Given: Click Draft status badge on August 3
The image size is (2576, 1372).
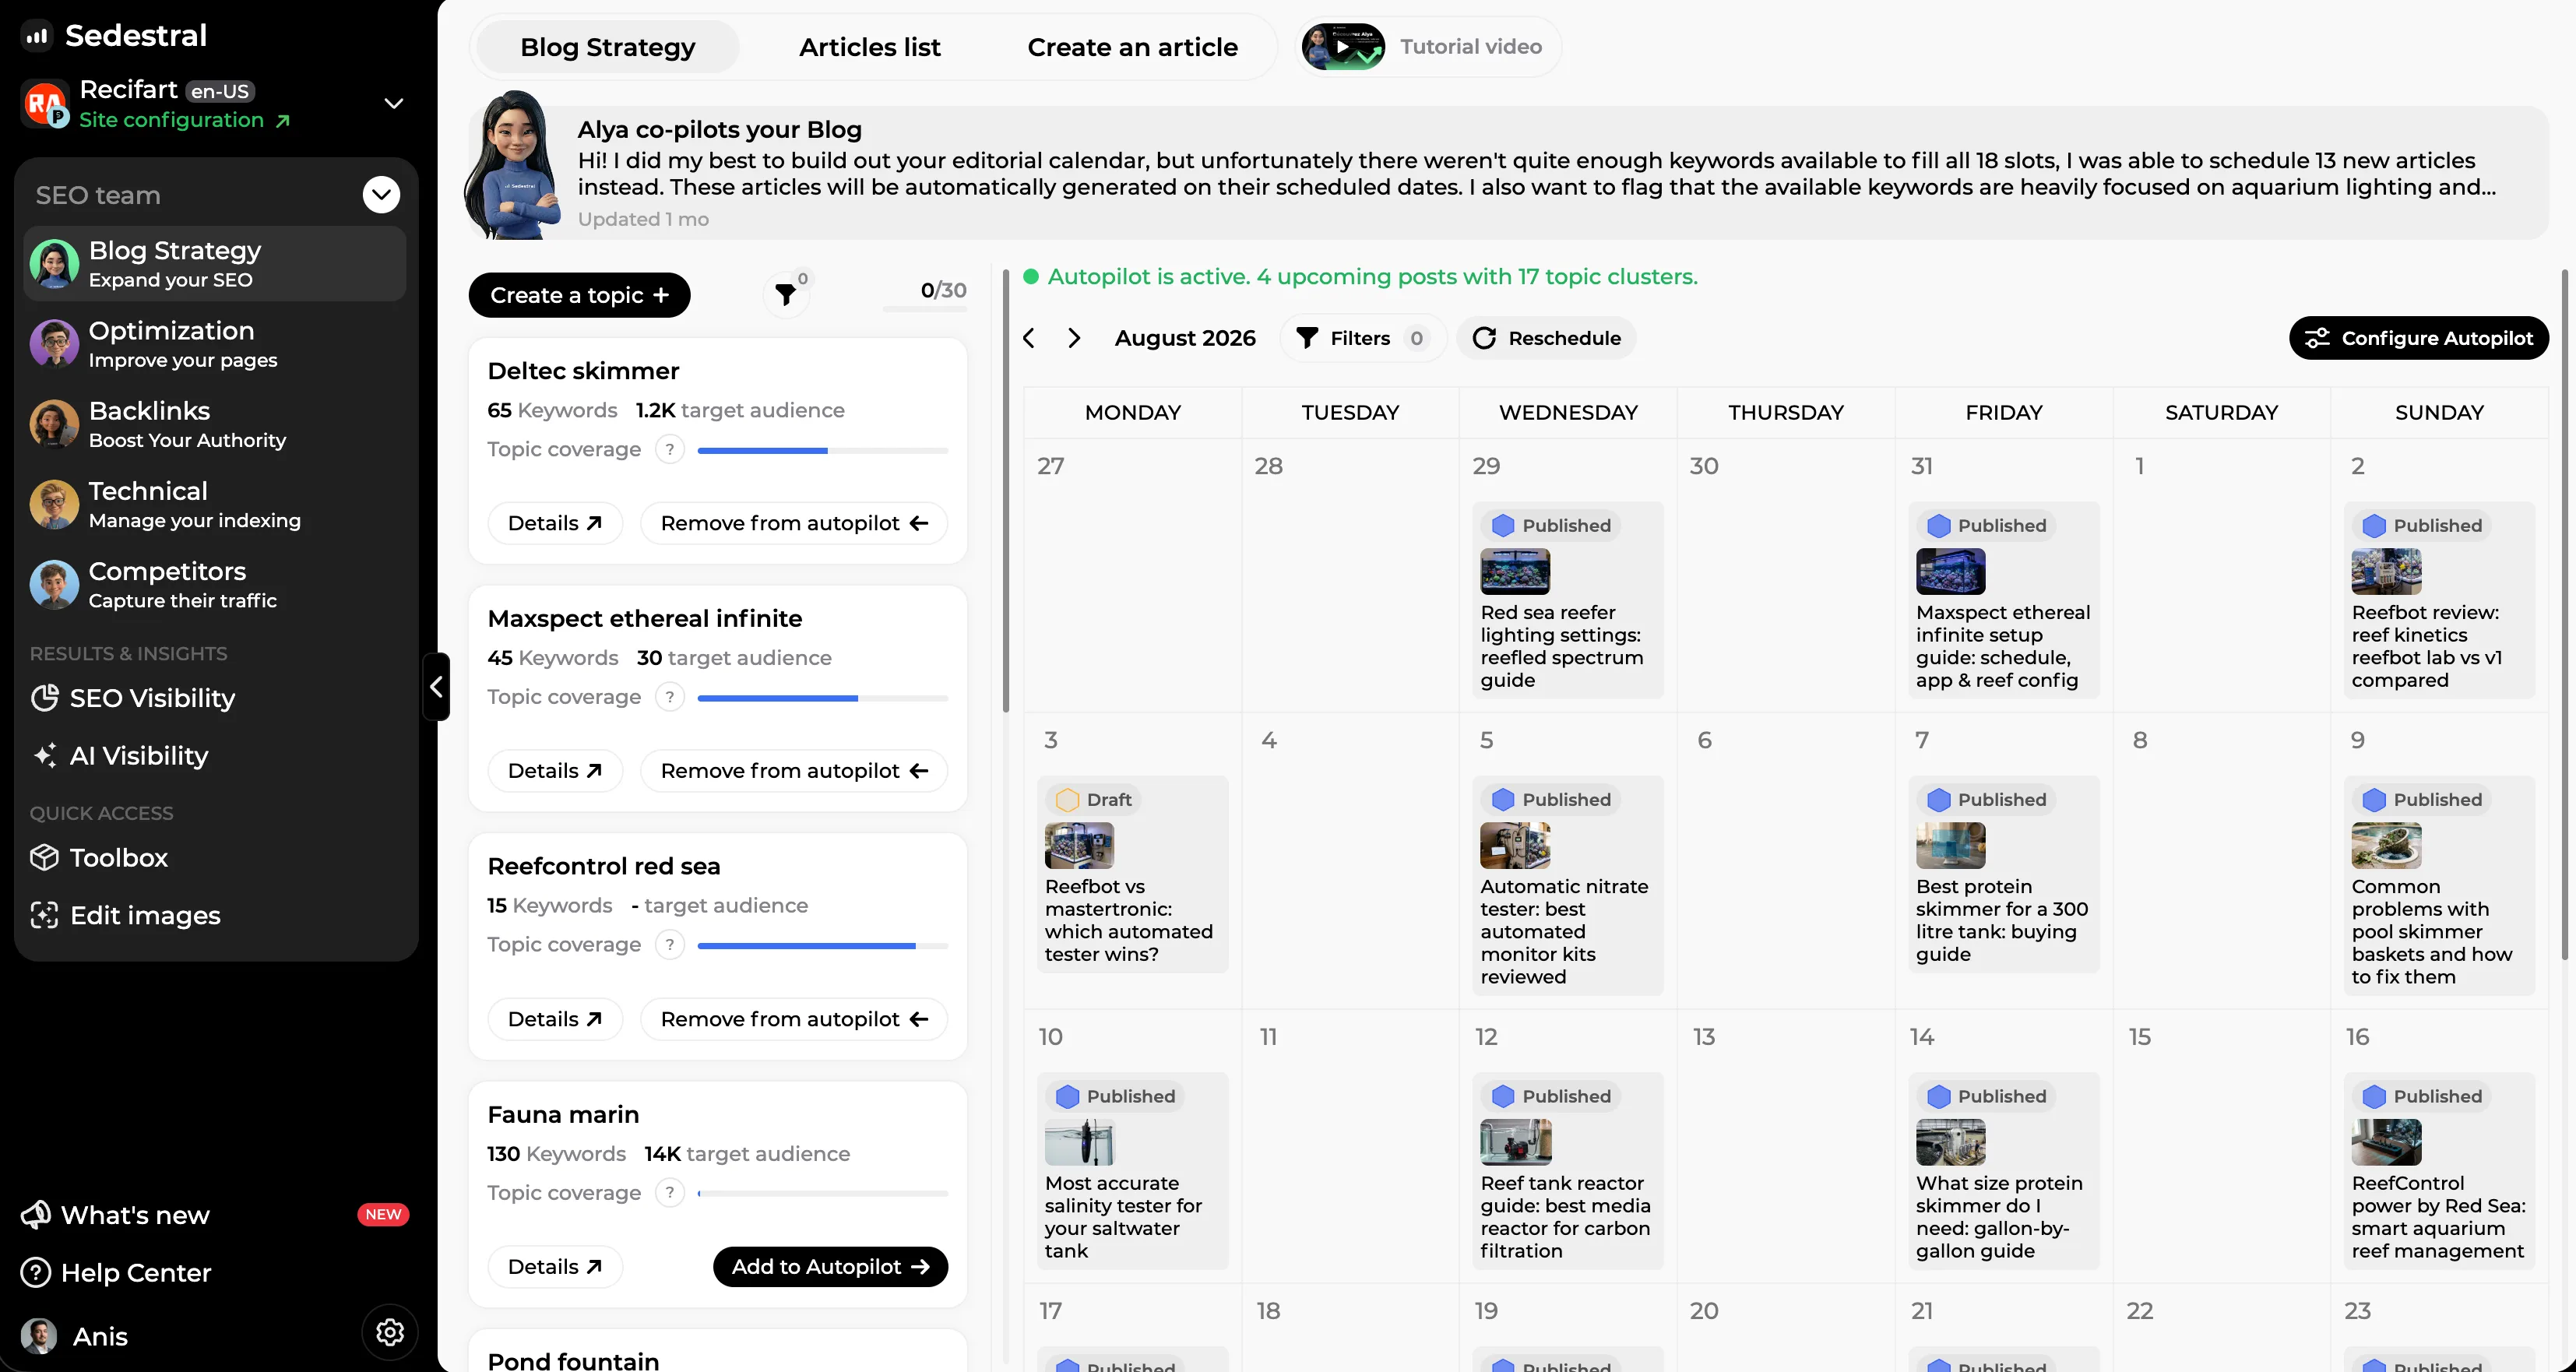Looking at the screenshot, I should click(x=1095, y=800).
